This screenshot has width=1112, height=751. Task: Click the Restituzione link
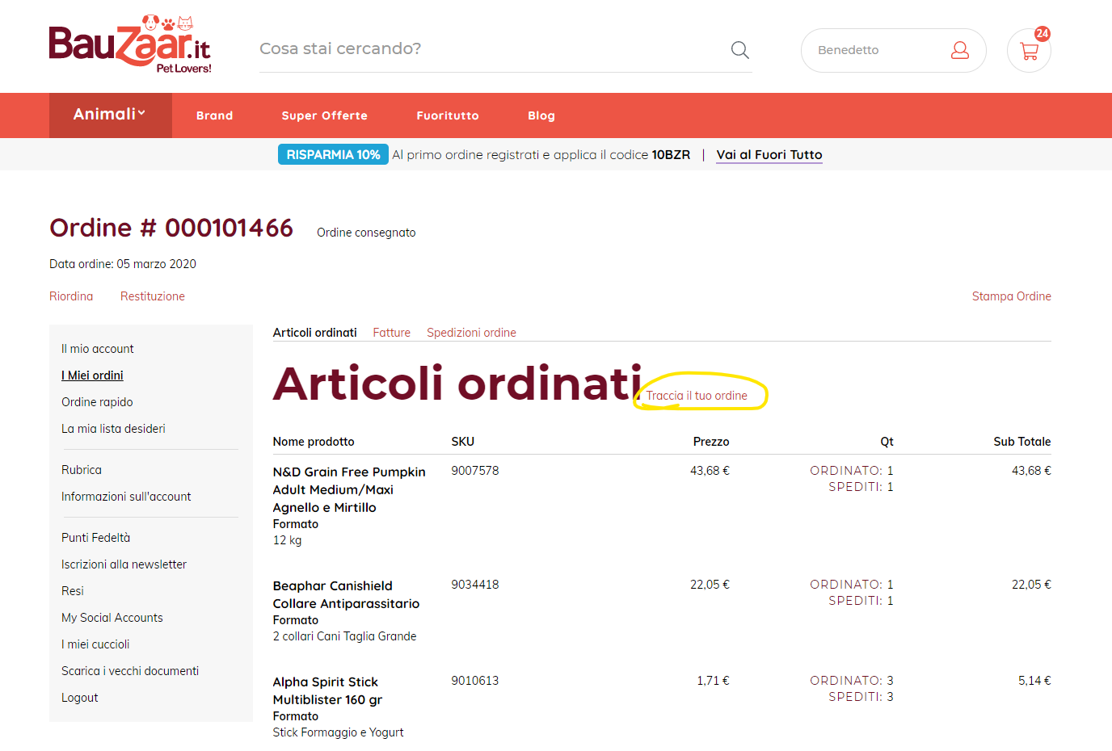pos(153,296)
